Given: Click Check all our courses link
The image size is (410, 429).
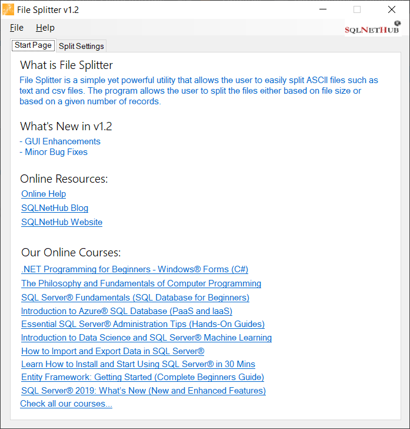Looking at the screenshot, I should [66, 404].
